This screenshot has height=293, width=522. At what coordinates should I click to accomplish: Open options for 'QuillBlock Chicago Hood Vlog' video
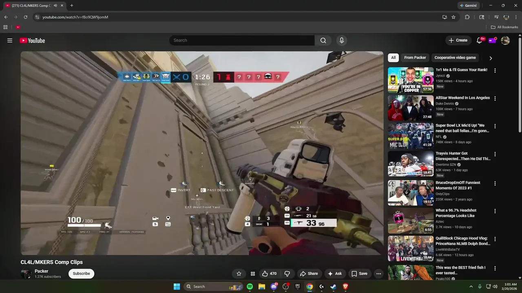pos(495,239)
